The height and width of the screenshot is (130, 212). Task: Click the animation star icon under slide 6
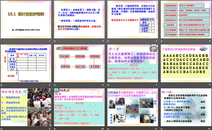(x=55, y=85)
